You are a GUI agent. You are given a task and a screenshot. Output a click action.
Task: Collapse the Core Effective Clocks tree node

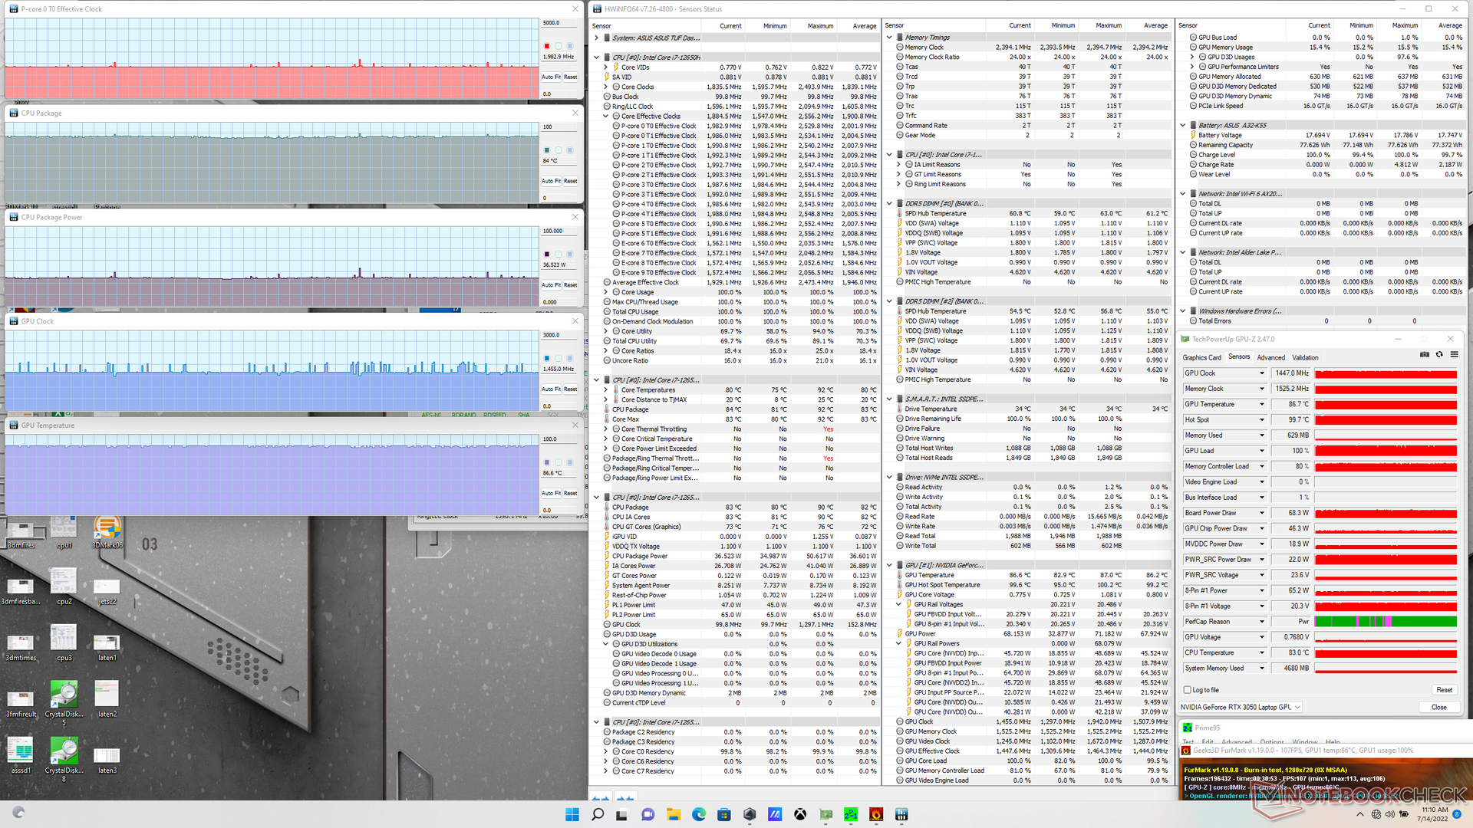tap(606, 117)
